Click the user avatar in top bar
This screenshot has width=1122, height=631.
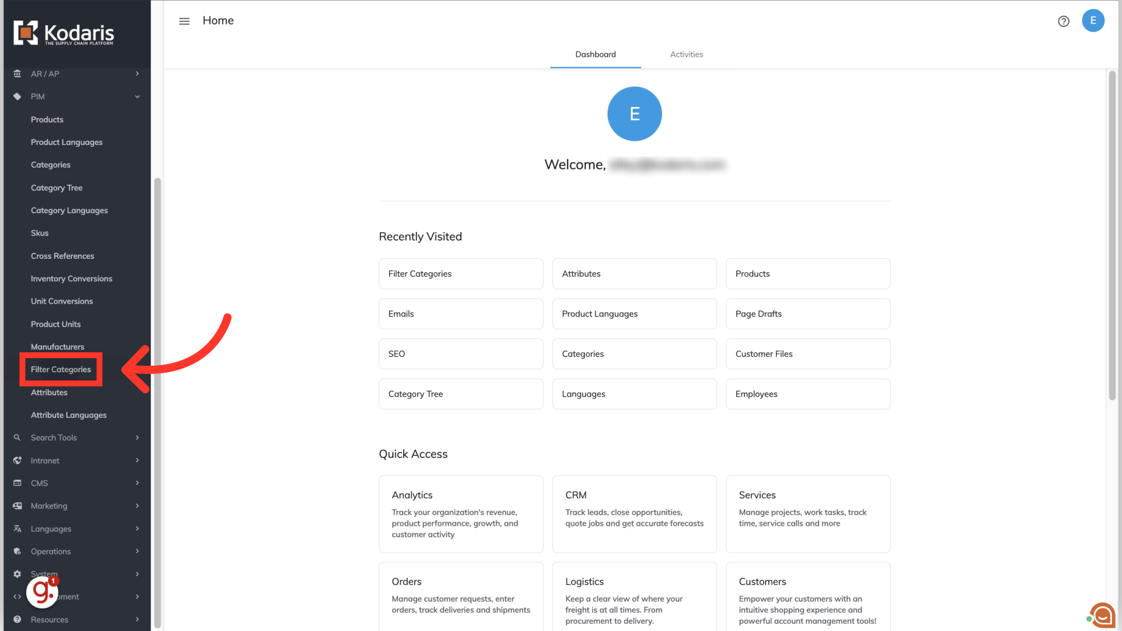(1093, 20)
